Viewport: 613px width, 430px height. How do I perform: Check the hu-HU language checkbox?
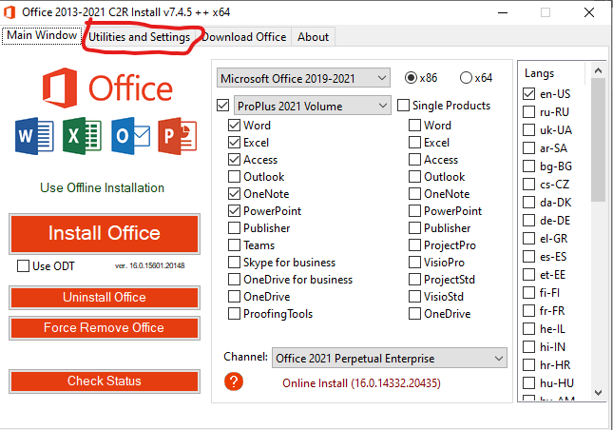(529, 382)
